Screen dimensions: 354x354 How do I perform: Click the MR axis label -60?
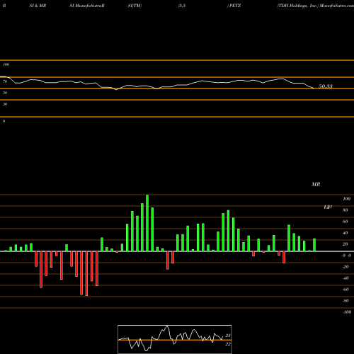pyautogui.click(x=346, y=290)
